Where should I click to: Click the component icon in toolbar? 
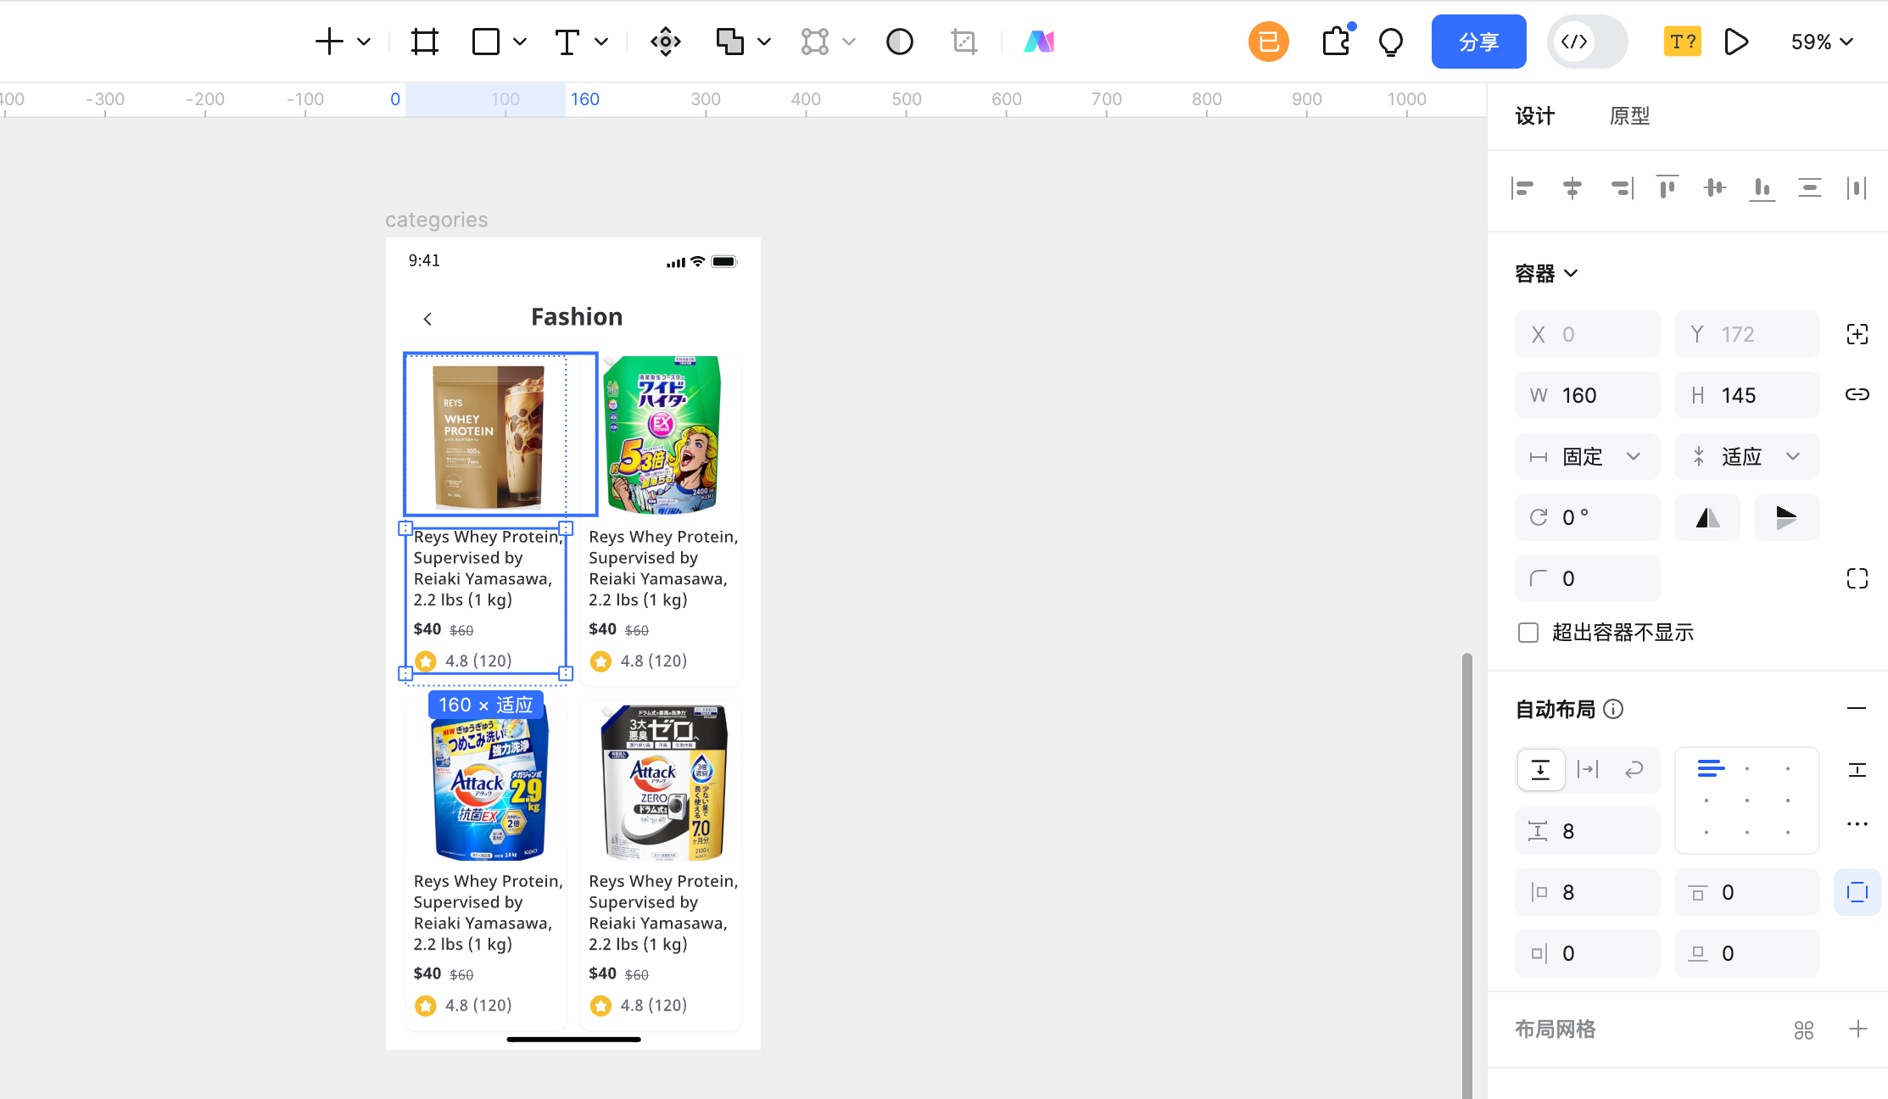666,42
